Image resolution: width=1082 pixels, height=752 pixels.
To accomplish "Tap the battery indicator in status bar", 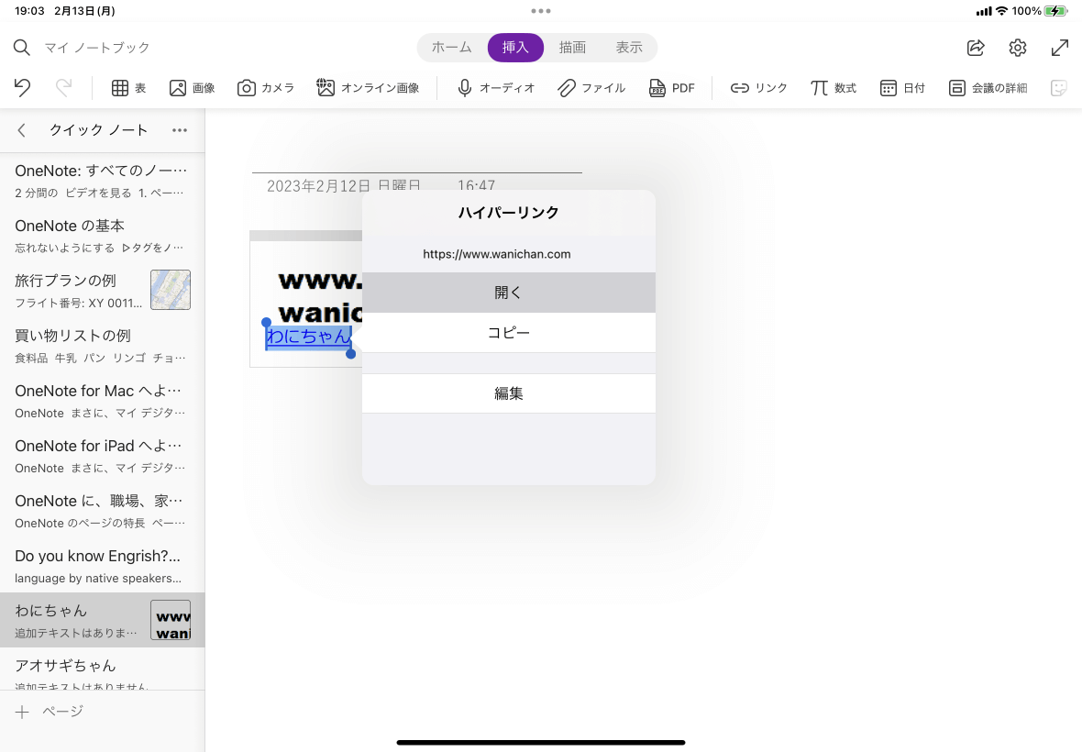I will coord(1055,11).
